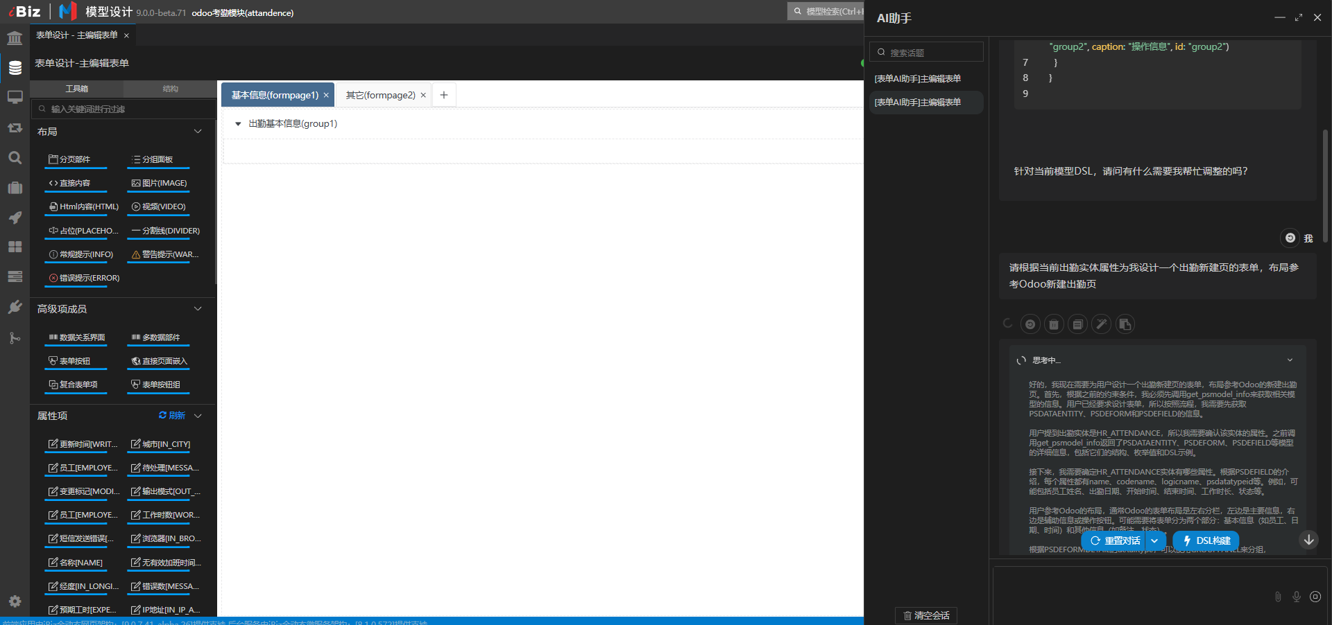Open the settings gear at sidebar bottom
Viewport: 1332px width, 625px height.
coord(15,601)
